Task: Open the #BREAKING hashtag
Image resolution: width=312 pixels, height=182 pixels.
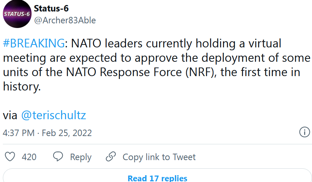Action: (x=33, y=43)
